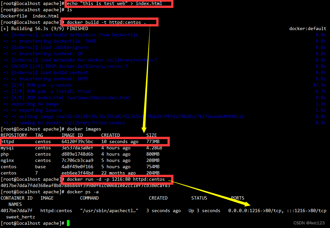330x228 pixels.
Task: Click the 'writing image sha256:64120f39c5bc...' line
Action: pyautogui.click(x=131, y=117)
